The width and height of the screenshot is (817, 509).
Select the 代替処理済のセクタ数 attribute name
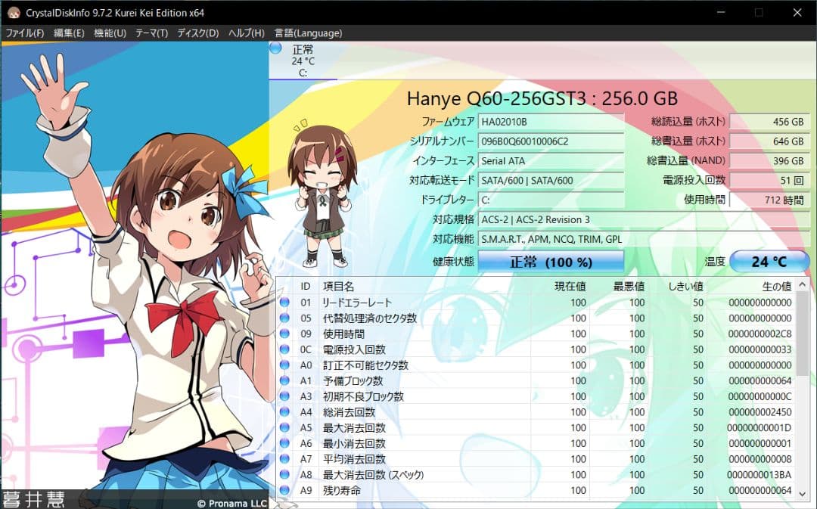370,318
